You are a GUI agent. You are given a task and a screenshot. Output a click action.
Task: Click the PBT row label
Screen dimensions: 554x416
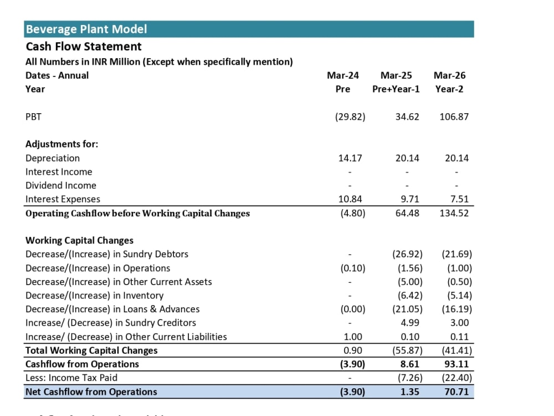33,116
